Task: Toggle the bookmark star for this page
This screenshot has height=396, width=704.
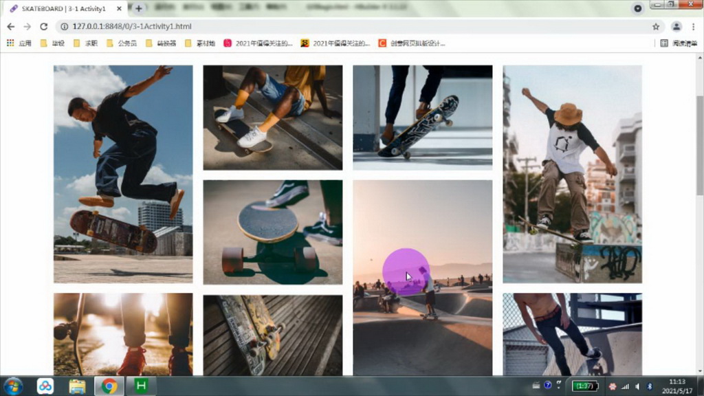Action: [657, 25]
